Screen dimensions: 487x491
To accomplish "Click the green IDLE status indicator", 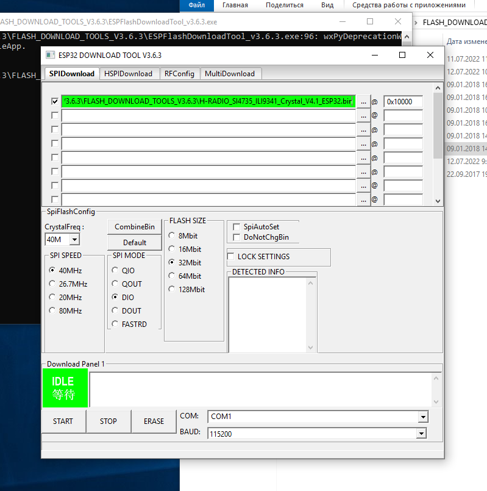I will click(x=65, y=388).
